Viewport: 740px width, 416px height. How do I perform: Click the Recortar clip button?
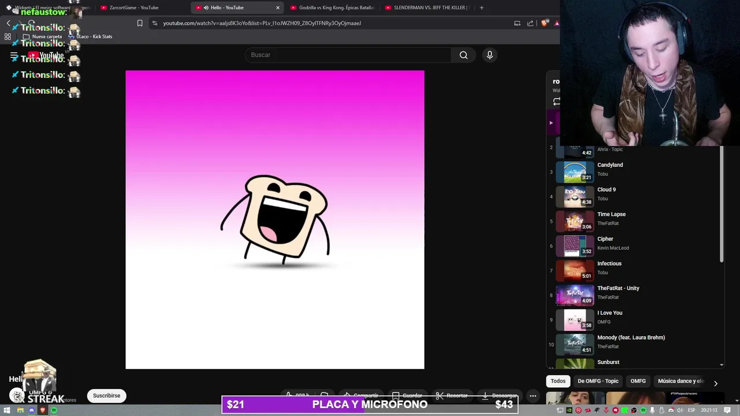pyautogui.click(x=452, y=396)
